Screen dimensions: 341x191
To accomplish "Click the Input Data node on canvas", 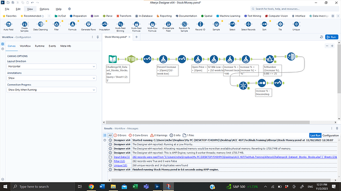I will [x=113, y=59].
